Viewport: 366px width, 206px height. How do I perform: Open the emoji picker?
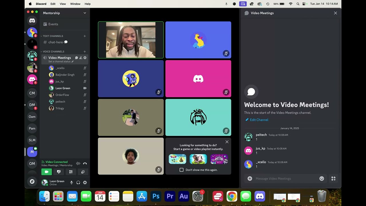pyautogui.click(x=322, y=179)
